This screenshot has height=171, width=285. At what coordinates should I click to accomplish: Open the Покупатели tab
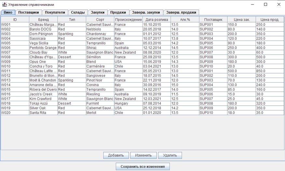(x=55, y=12)
